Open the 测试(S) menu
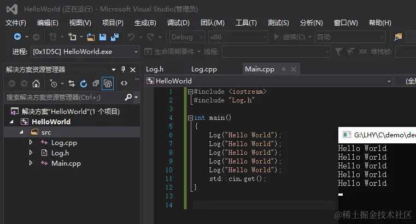This screenshot has width=416, height=224. [x=278, y=23]
